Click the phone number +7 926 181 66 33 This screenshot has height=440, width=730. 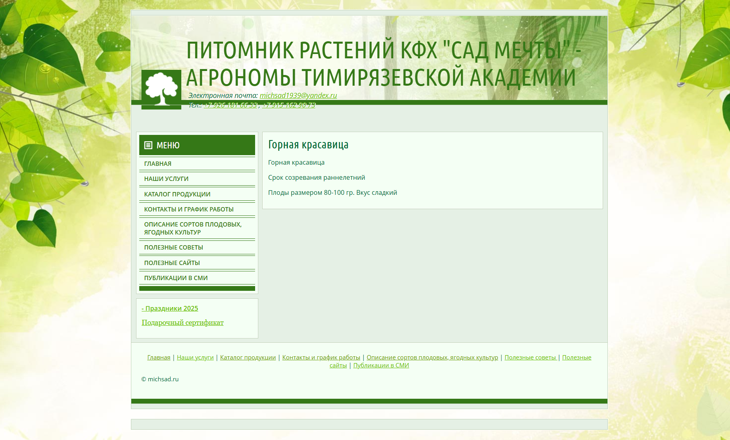[230, 105]
